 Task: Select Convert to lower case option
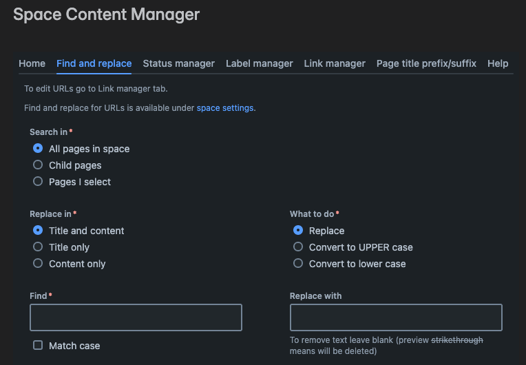pyautogui.click(x=298, y=264)
